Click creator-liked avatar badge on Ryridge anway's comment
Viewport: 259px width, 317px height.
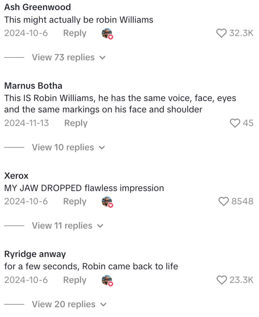click(x=107, y=280)
